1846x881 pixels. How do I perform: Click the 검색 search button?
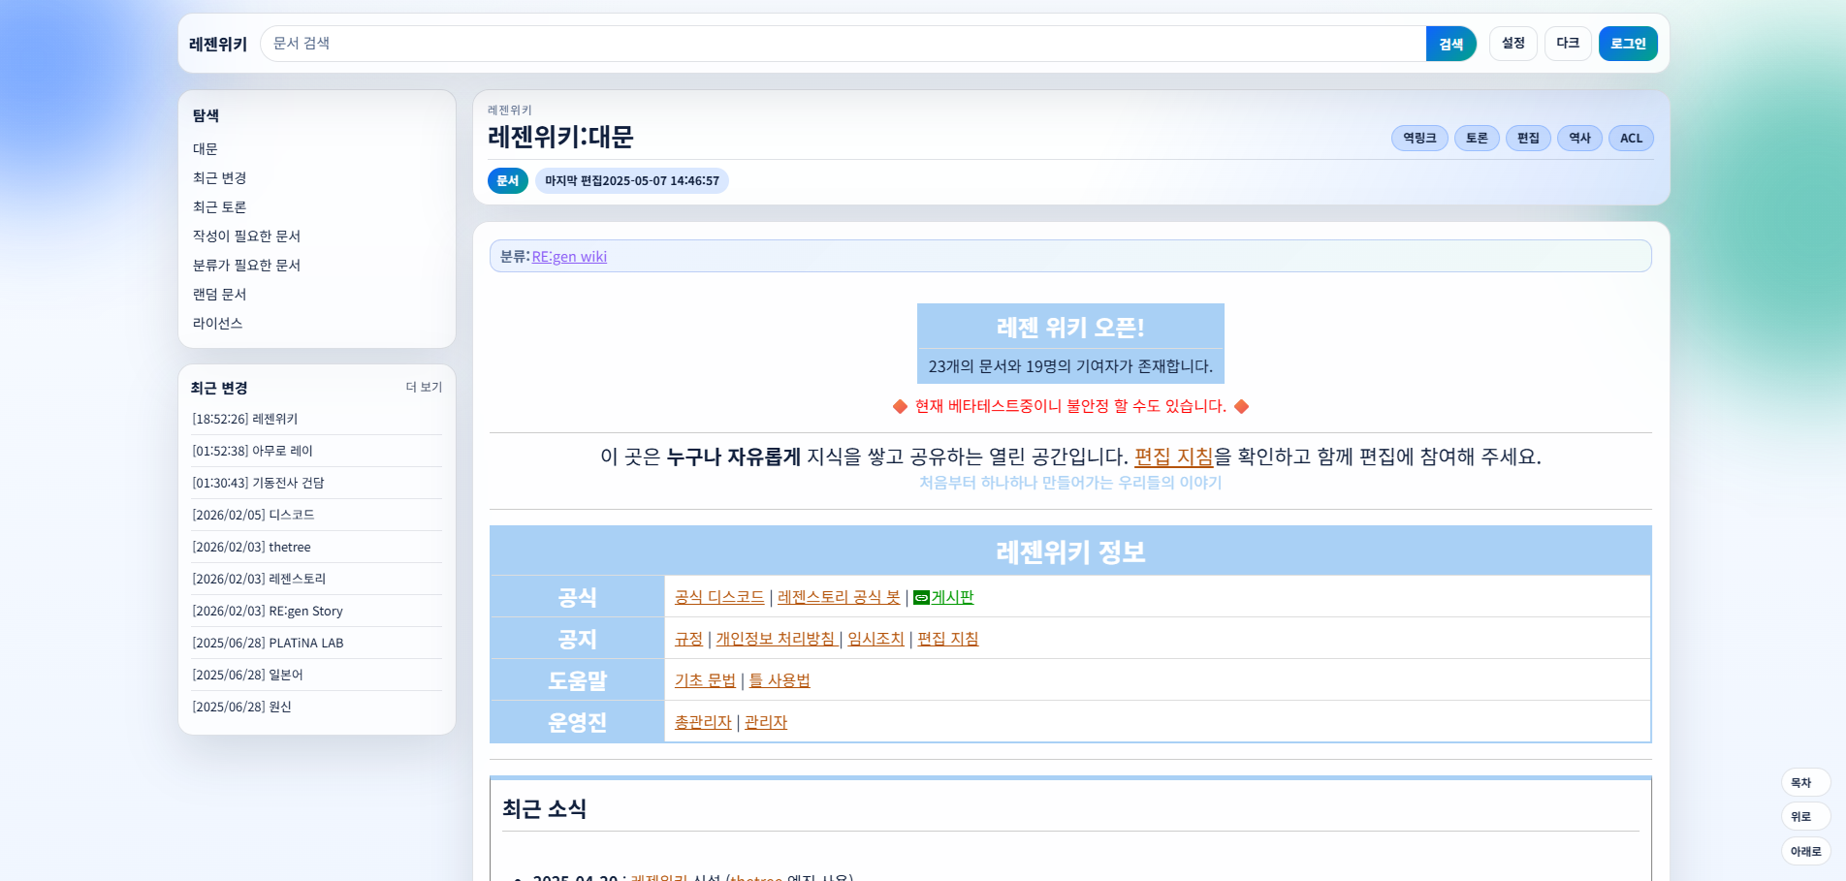coord(1450,44)
